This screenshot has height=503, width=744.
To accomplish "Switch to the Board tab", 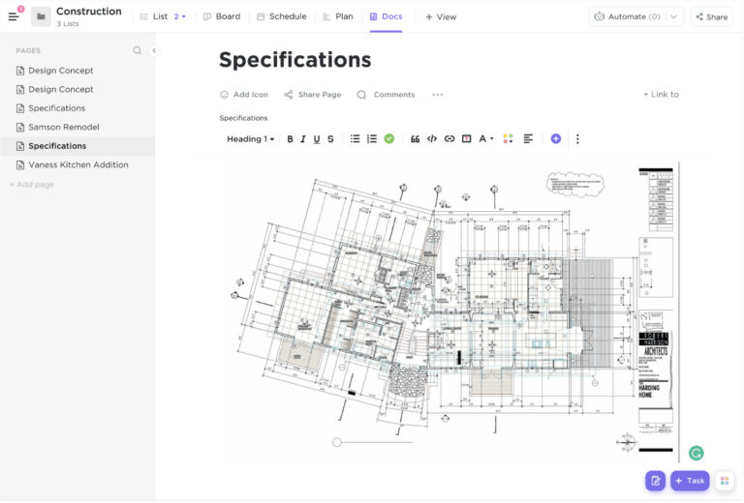I will 222,16.
